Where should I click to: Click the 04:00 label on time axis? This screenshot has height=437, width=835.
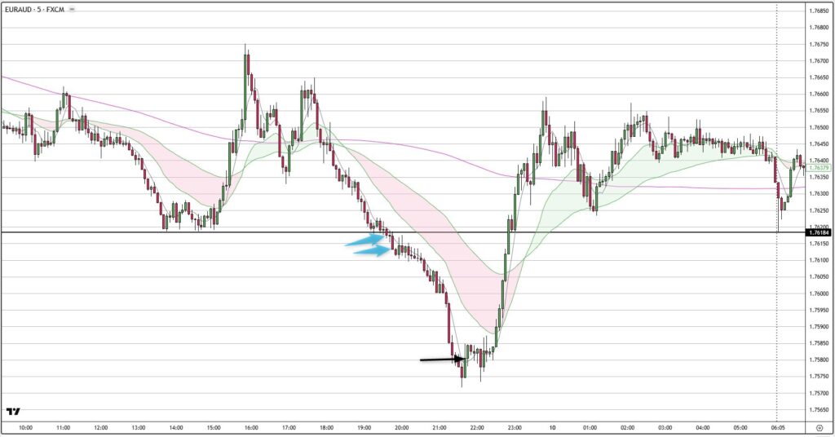click(x=703, y=427)
